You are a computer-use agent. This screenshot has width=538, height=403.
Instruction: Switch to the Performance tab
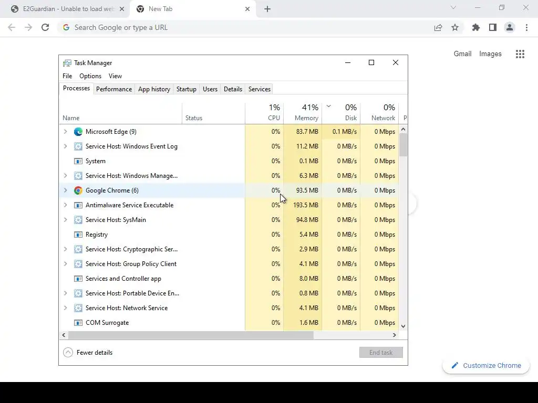(114, 89)
